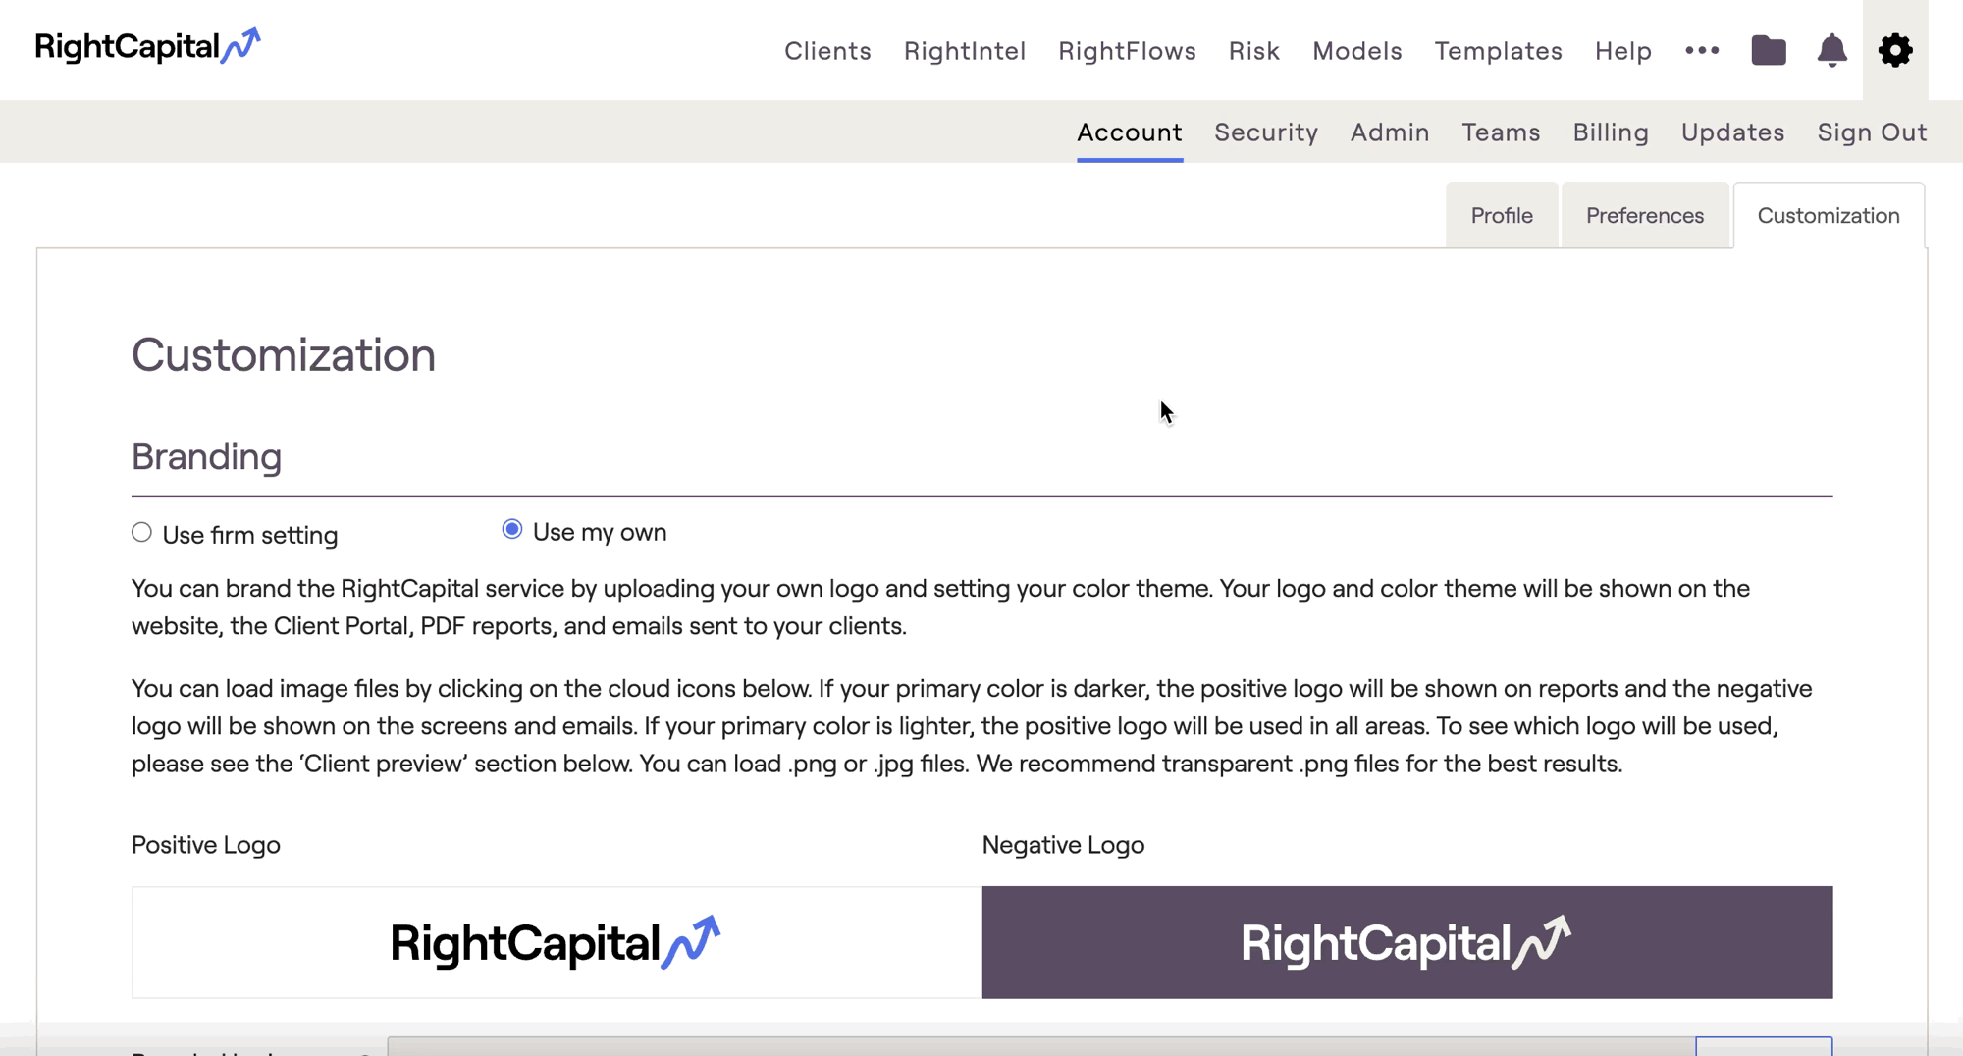Select the 'Use firm setting' radio button
Image resolution: width=1963 pixels, height=1056 pixels.
142,533
